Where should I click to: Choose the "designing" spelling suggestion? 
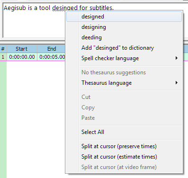124,27
